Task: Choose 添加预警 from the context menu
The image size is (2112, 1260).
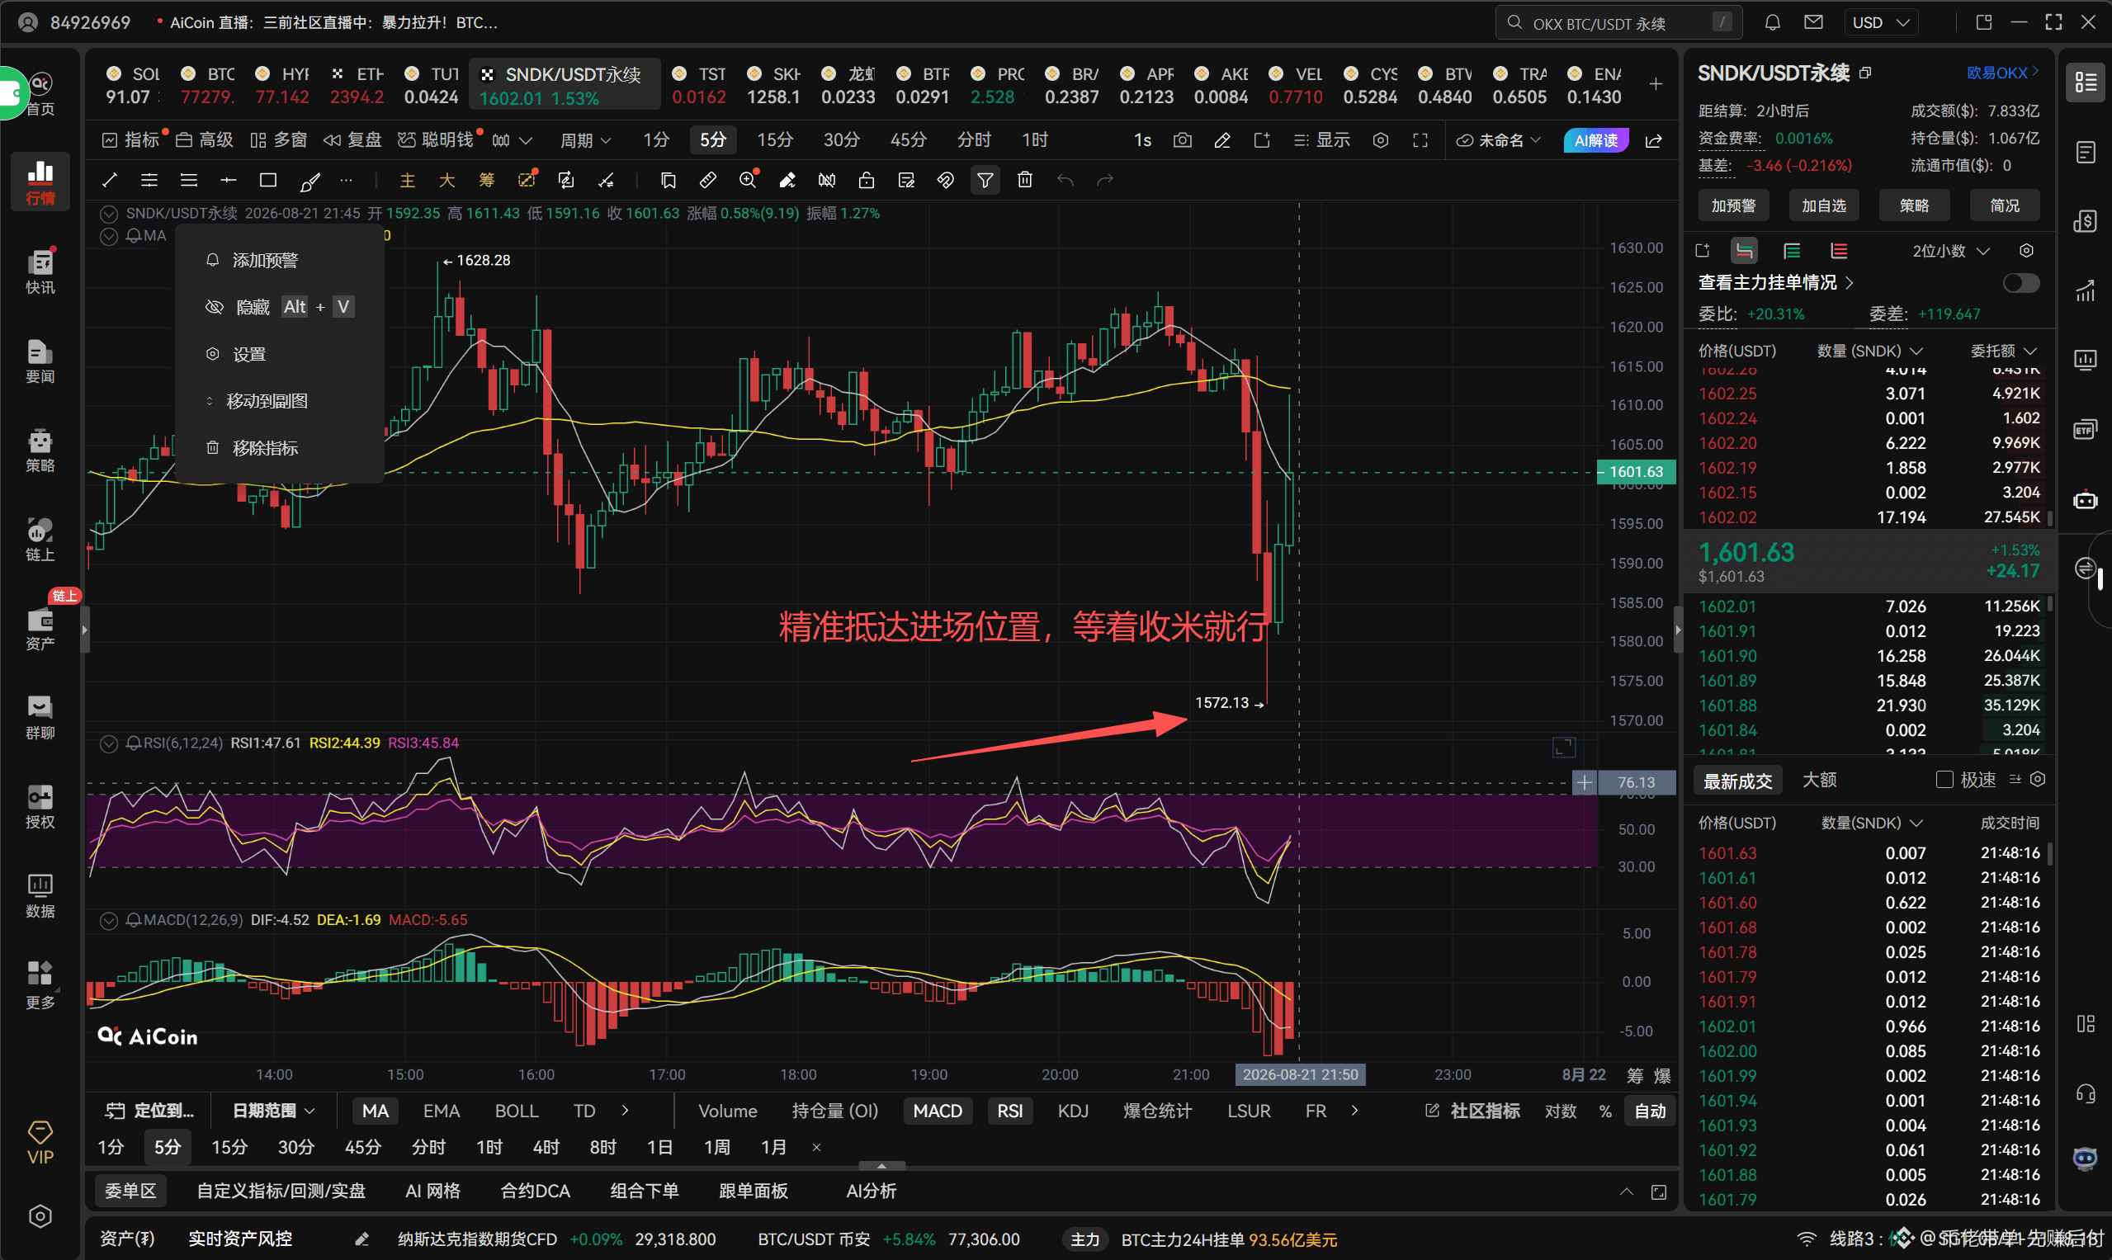Action: coord(278,260)
